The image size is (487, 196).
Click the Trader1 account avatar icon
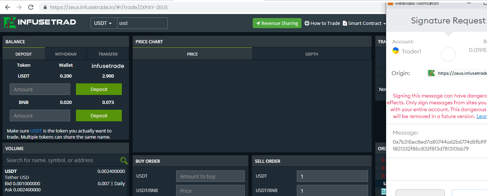pyautogui.click(x=396, y=51)
